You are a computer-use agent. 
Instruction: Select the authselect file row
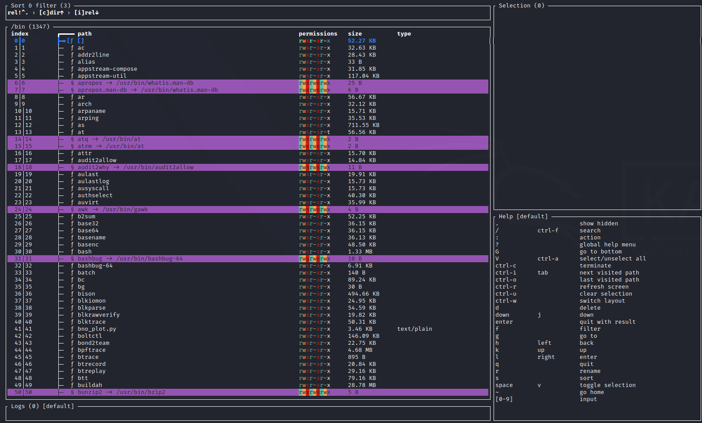click(248, 195)
